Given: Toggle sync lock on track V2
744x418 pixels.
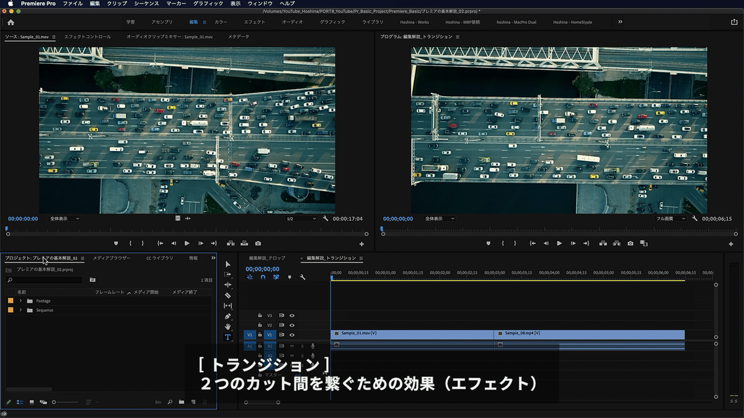Looking at the screenshot, I should click(x=281, y=325).
